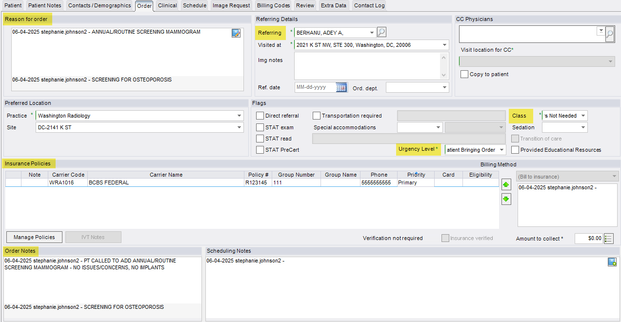
Task: Tick Copy to patient checkbox
Action: 464,74
